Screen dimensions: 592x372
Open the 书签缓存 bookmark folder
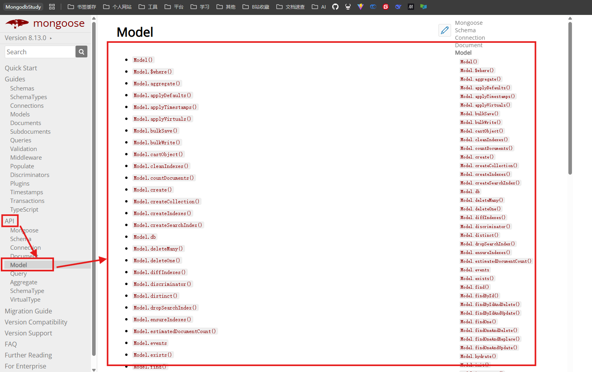pyautogui.click(x=82, y=7)
